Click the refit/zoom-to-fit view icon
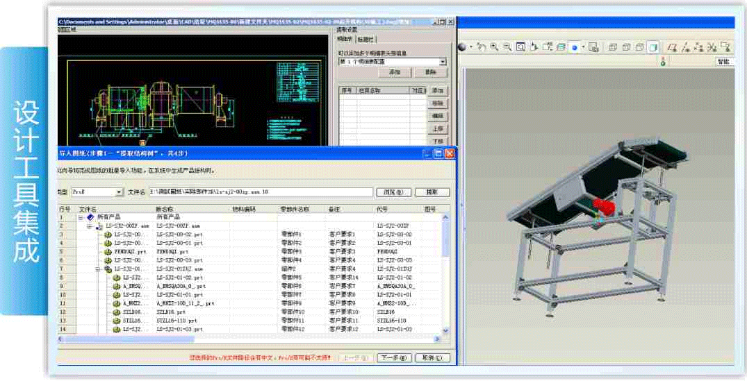The height and width of the screenshot is (381, 747). pos(520,47)
